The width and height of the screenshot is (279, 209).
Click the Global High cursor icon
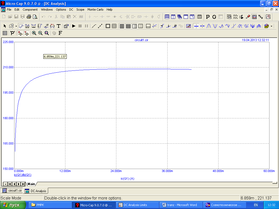(x=240, y=26)
